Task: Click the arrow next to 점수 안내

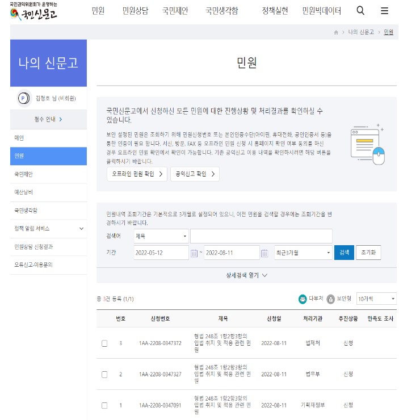Action: pos(61,119)
